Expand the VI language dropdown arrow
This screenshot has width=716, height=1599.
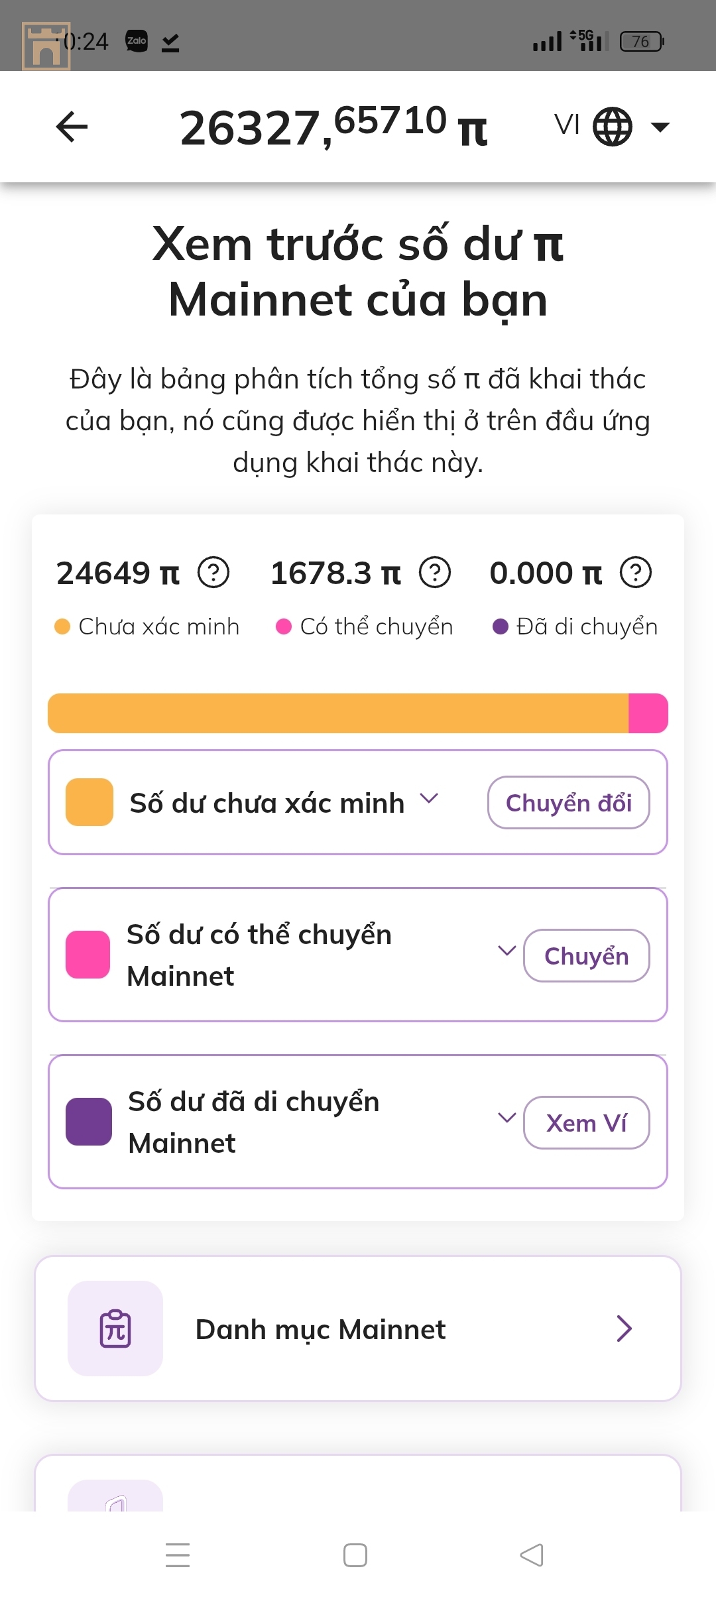(x=660, y=127)
